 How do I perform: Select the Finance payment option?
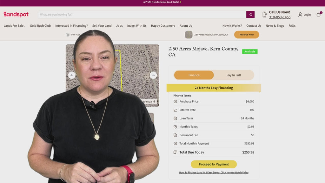[x=194, y=75]
